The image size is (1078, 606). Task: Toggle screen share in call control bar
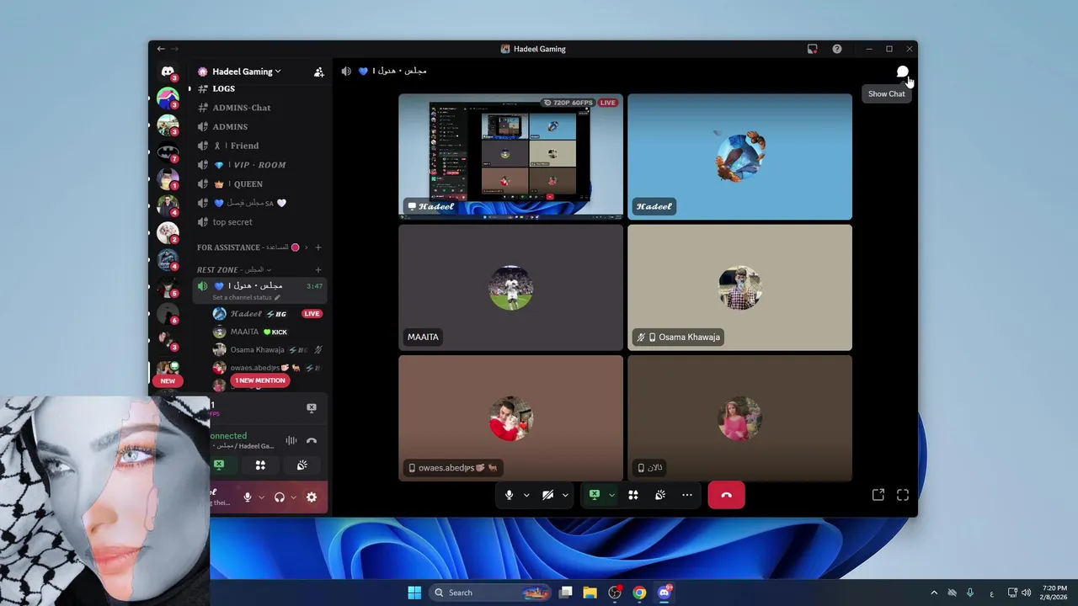[x=595, y=495]
